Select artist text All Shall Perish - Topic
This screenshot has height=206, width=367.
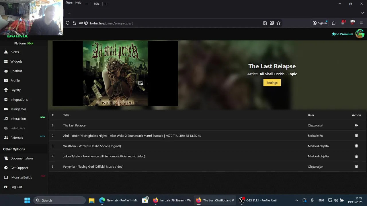[278, 74]
